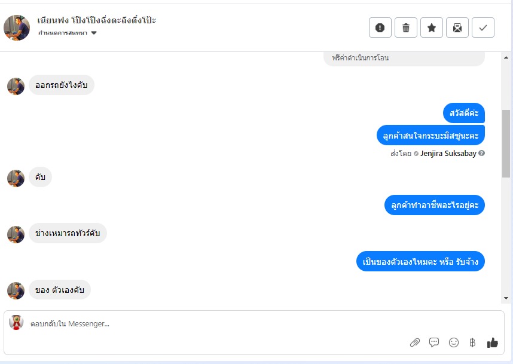The image size is (513, 364).
Task: Expand the conversation label dropdown arrow
Action: point(94,33)
